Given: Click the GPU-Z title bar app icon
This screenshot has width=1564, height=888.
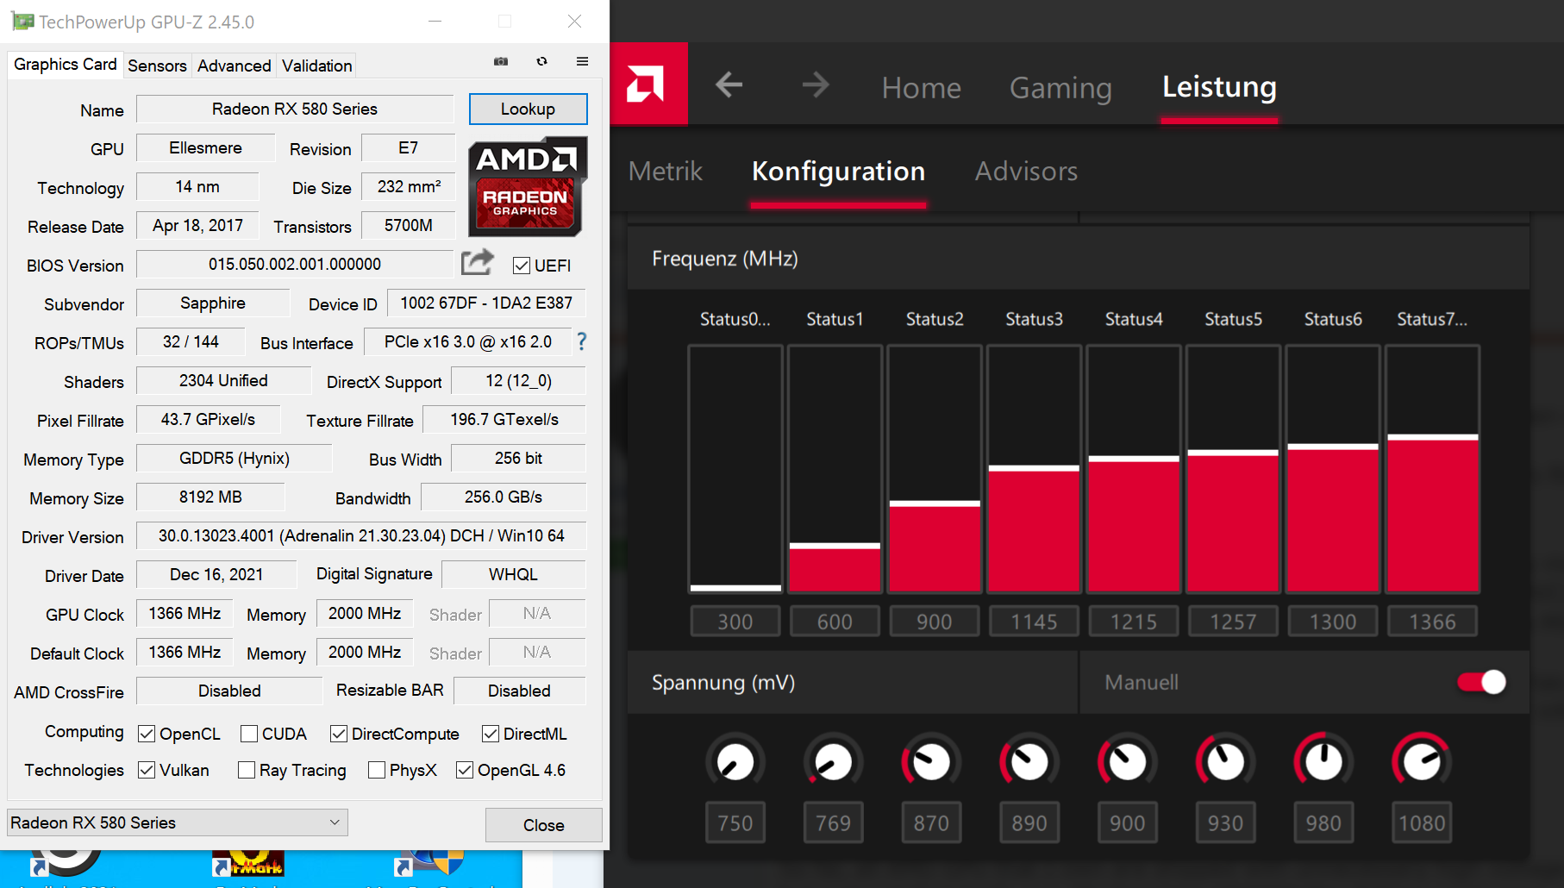Looking at the screenshot, I should 22,22.
